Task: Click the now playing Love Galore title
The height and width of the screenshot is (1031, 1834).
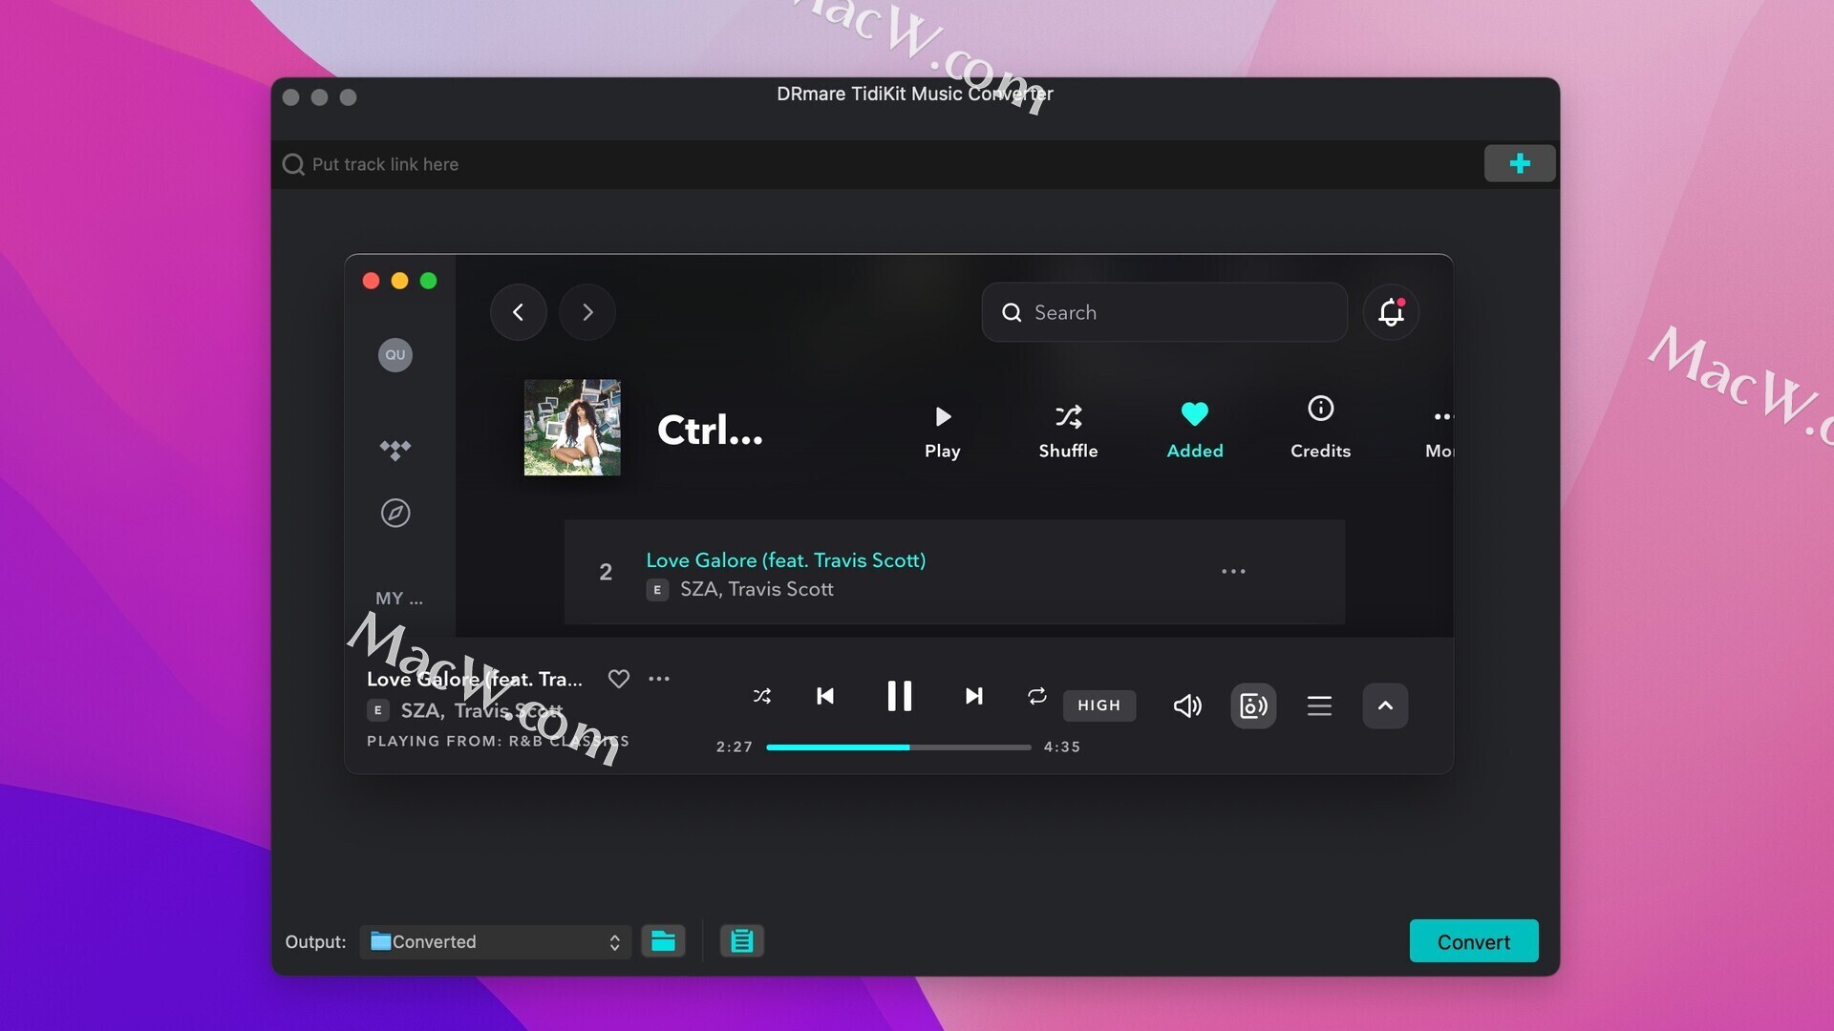Action: pos(475,679)
